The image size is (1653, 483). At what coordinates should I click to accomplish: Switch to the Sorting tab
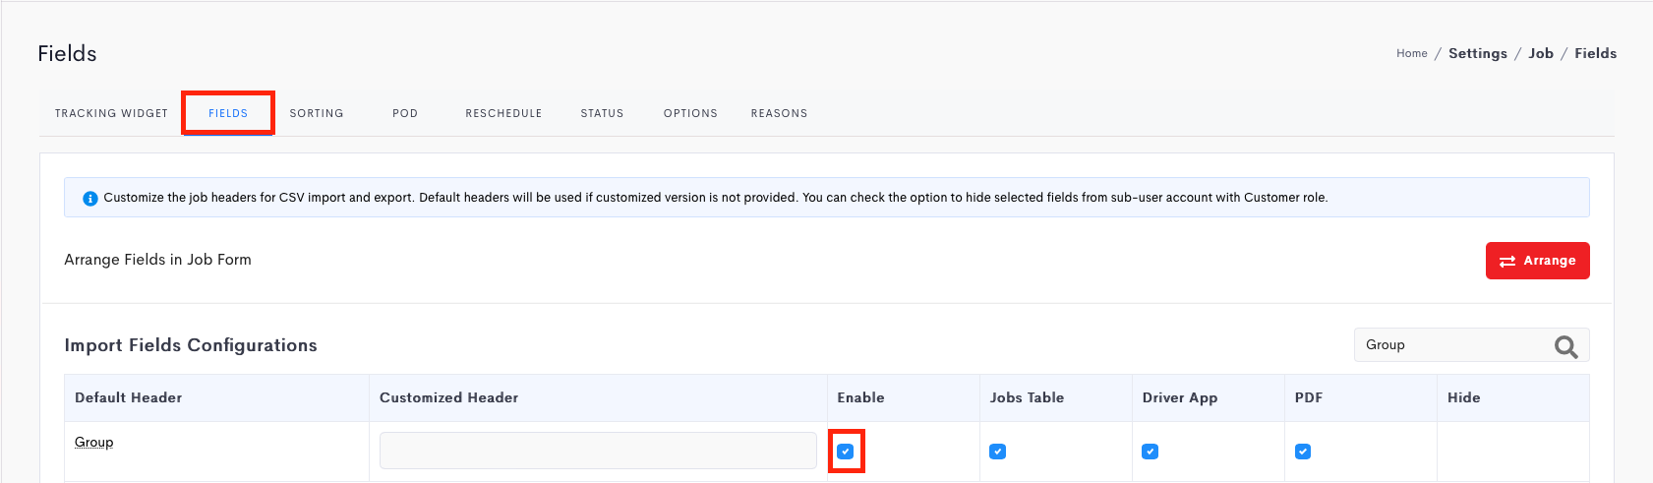[317, 113]
